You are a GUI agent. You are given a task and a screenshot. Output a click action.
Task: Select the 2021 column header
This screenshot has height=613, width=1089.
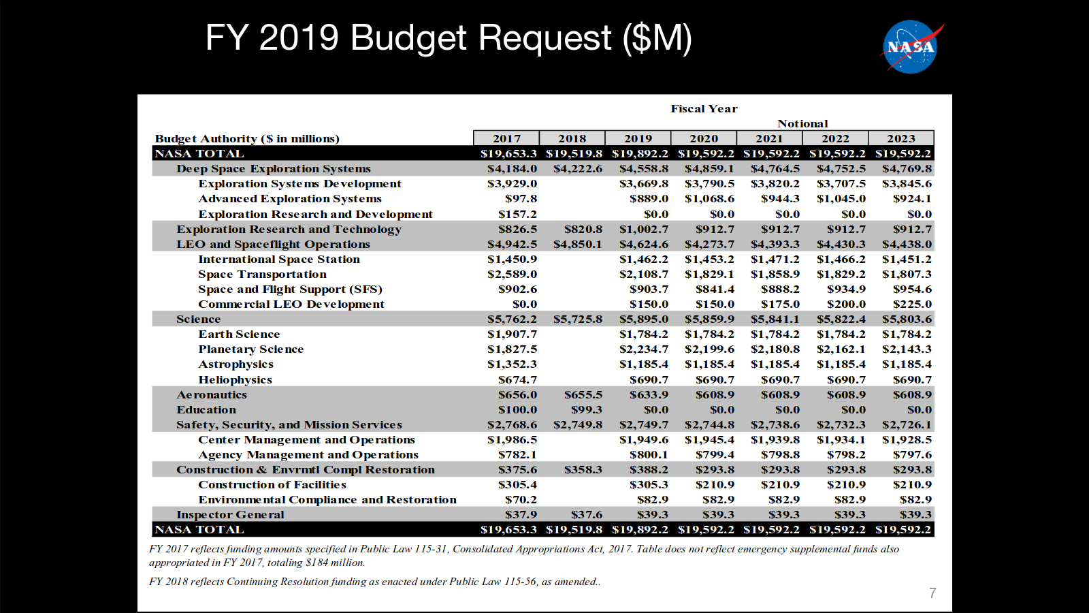(769, 138)
